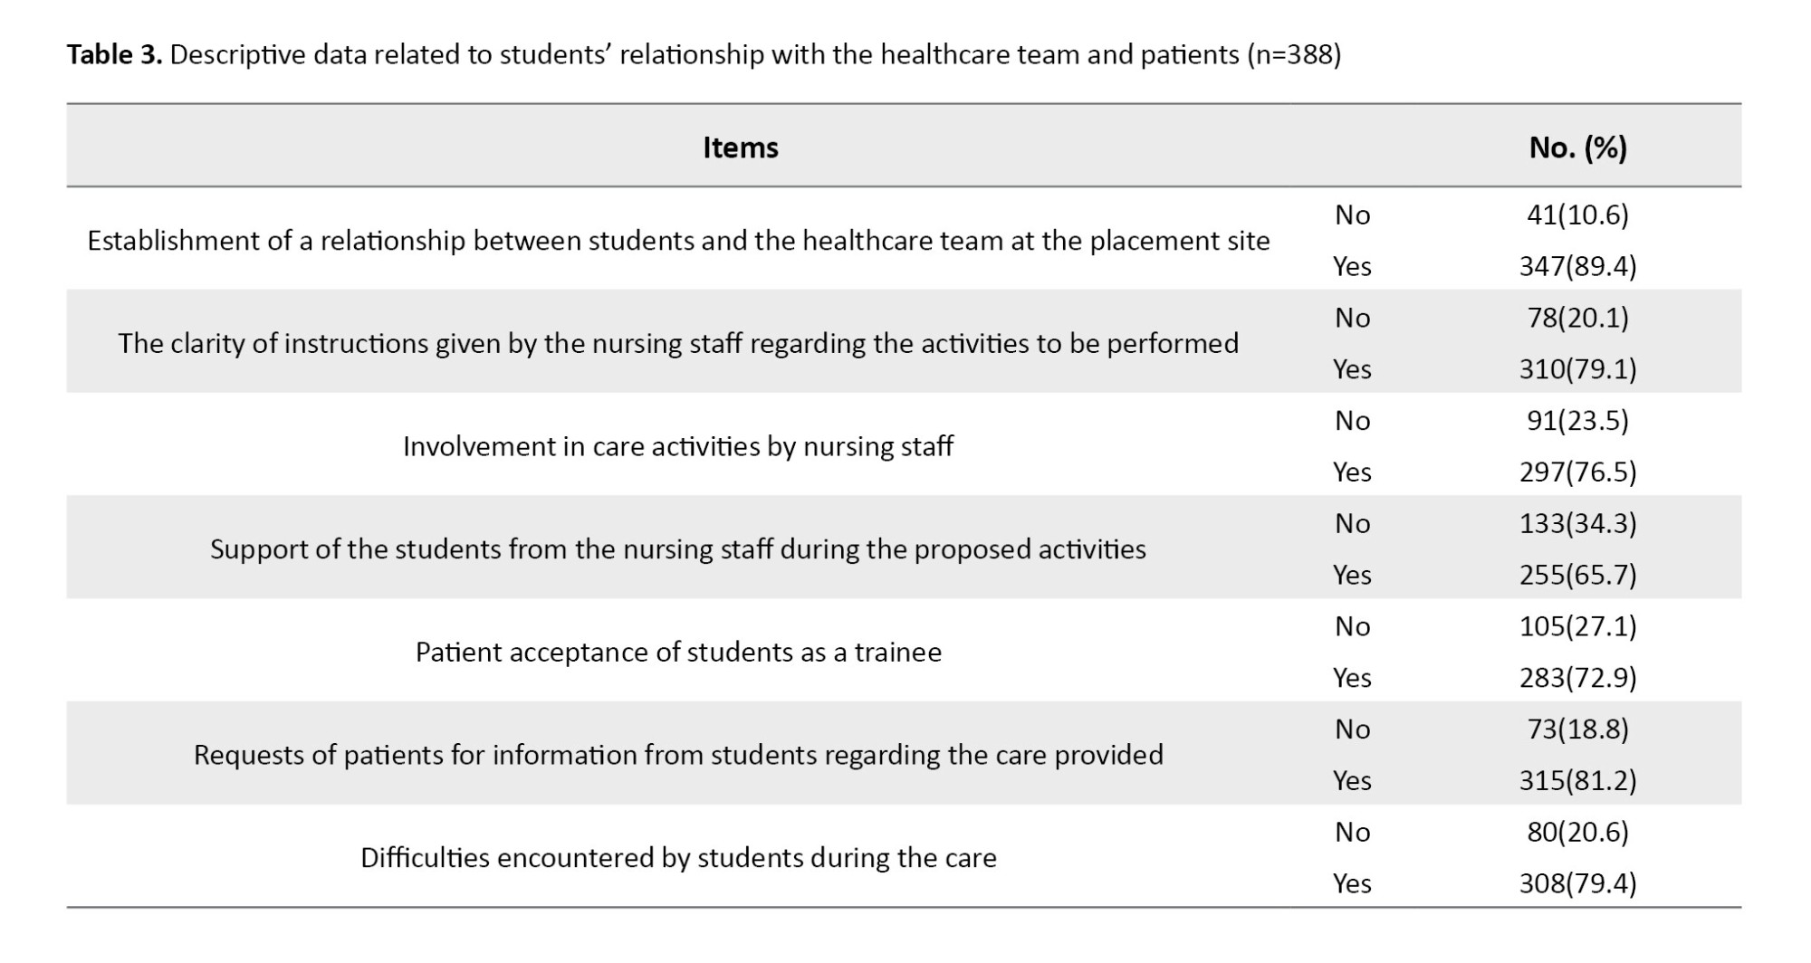The height and width of the screenshot is (963, 1811).
Task: Click the requests of patients for information item
Action: pyautogui.click(x=678, y=755)
